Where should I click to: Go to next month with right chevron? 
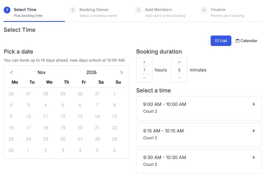click(122, 72)
